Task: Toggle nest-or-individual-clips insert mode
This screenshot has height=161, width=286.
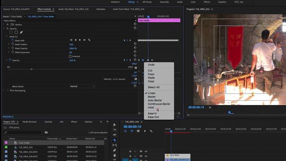Action: pos(126,131)
